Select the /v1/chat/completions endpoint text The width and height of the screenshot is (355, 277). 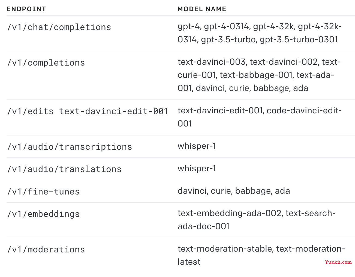click(59, 27)
